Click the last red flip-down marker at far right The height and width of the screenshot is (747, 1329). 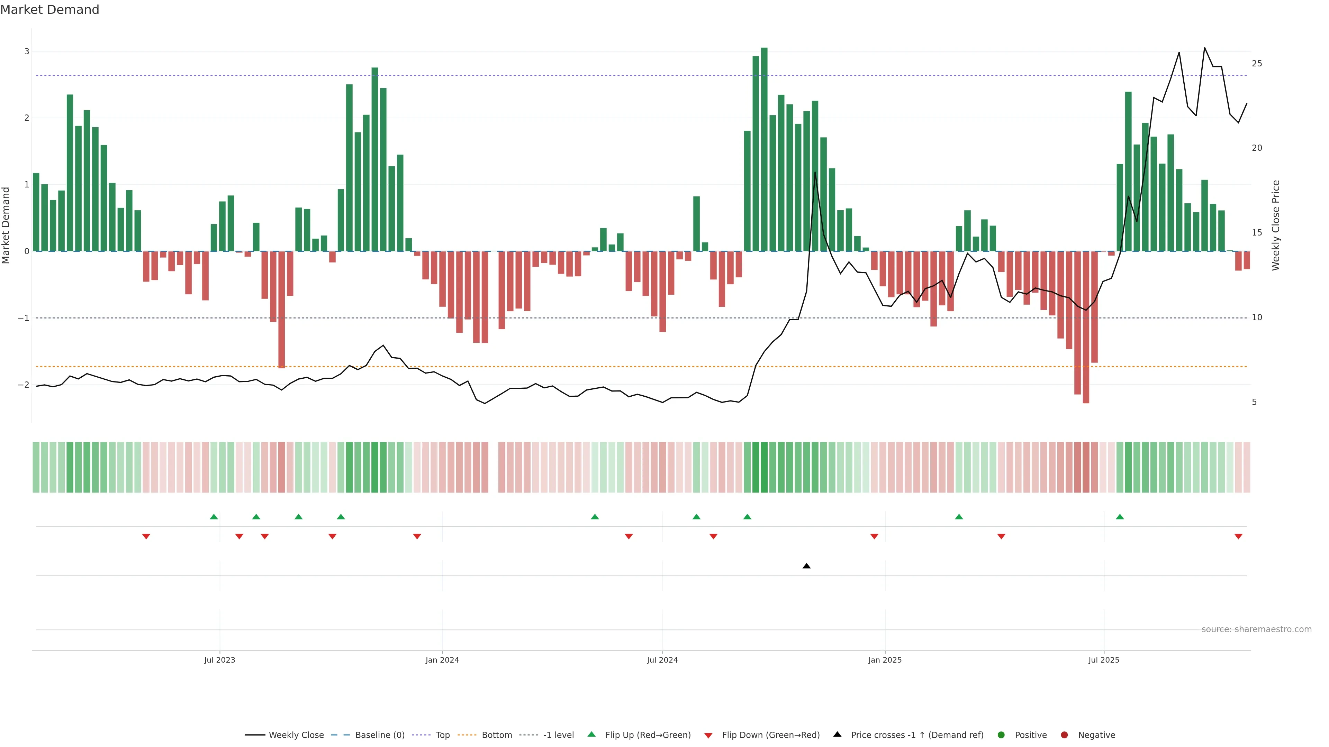(x=1238, y=537)
